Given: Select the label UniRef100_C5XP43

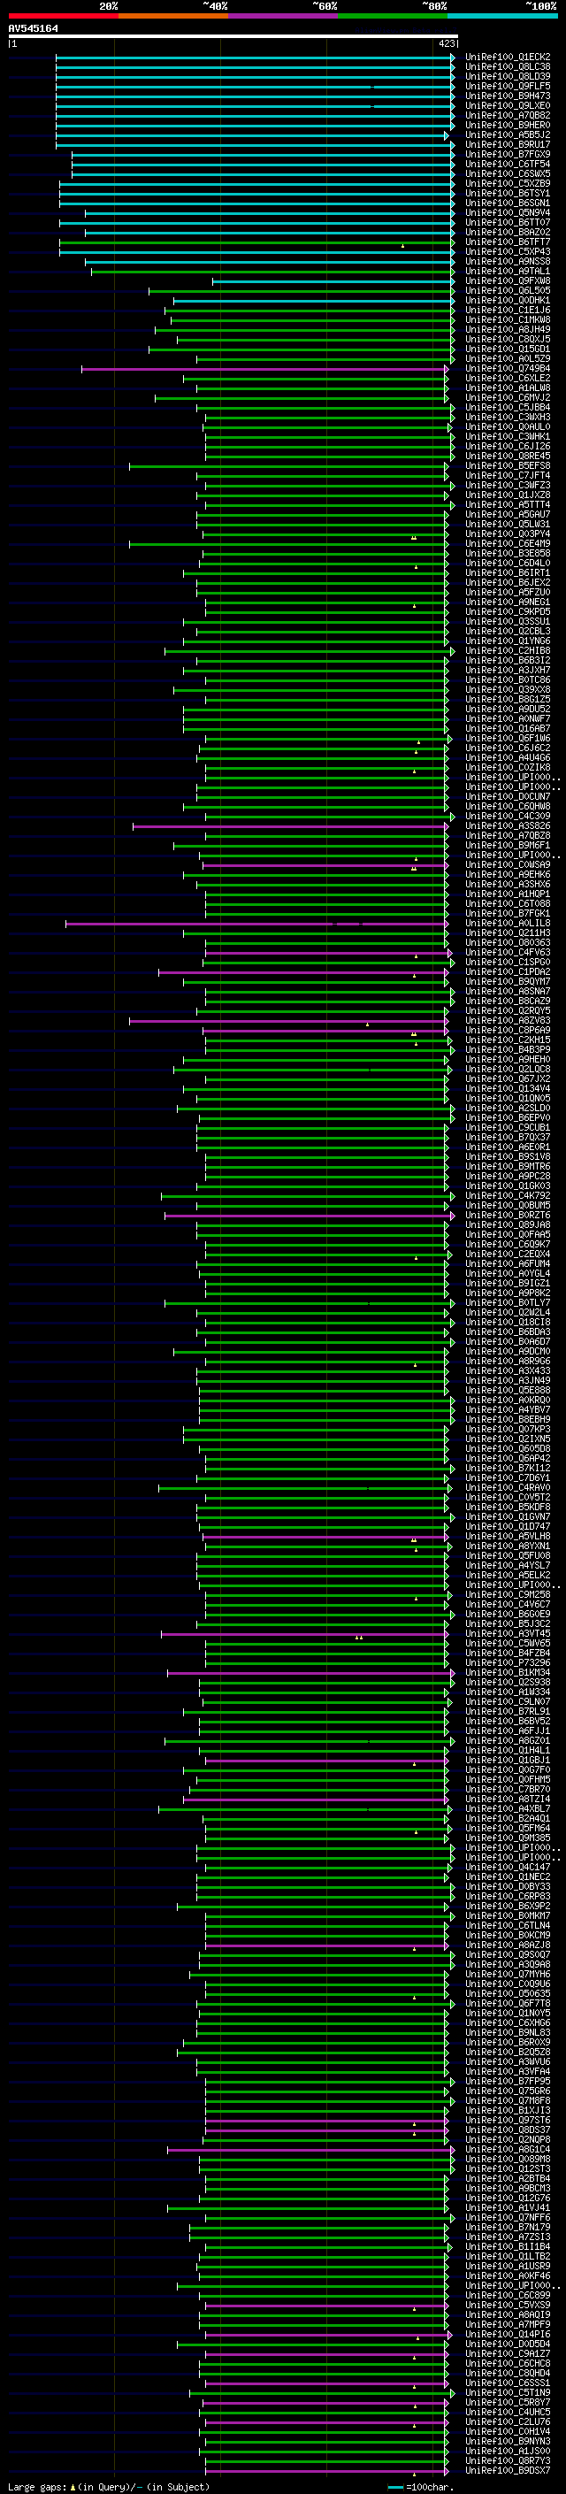Looking at the screenshot, I should pos(508,252).
